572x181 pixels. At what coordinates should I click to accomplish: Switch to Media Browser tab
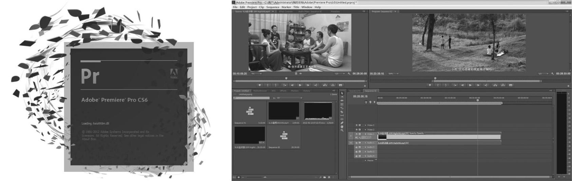tap(260, 91)
